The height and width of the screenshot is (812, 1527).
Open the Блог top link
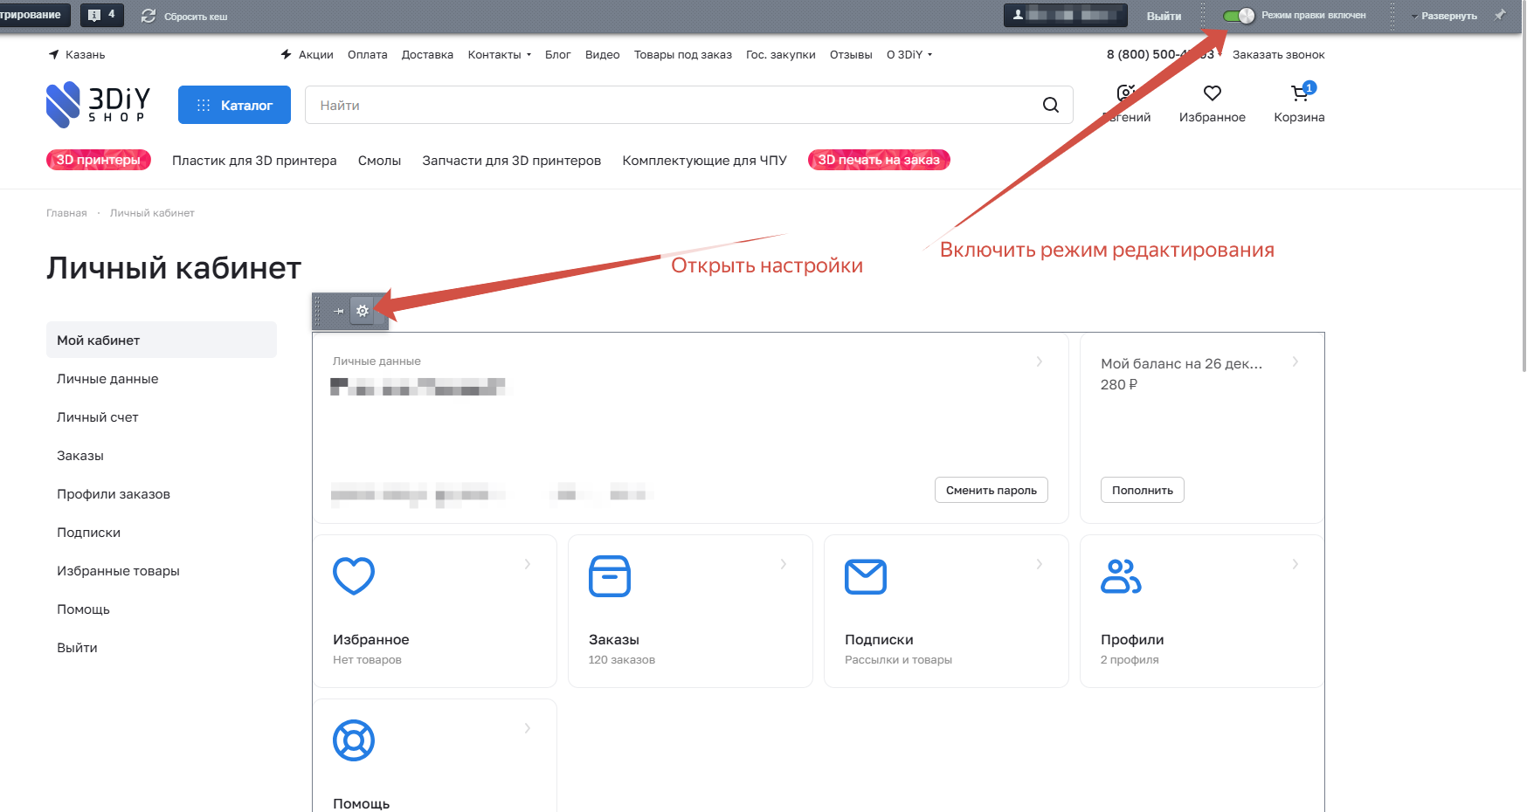557,54
